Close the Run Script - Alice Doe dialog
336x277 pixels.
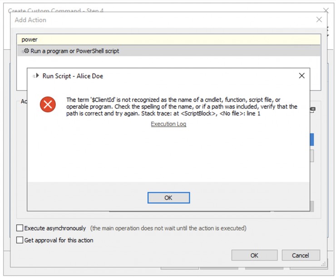[301, 76]
